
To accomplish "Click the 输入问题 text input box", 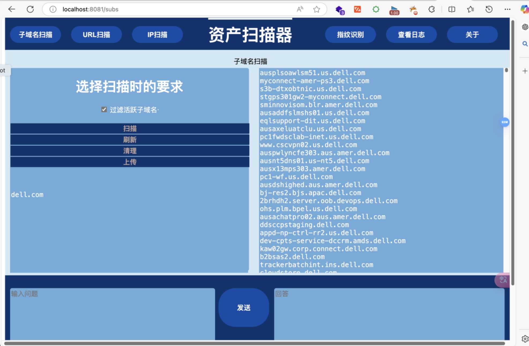I will pos(113,313).
